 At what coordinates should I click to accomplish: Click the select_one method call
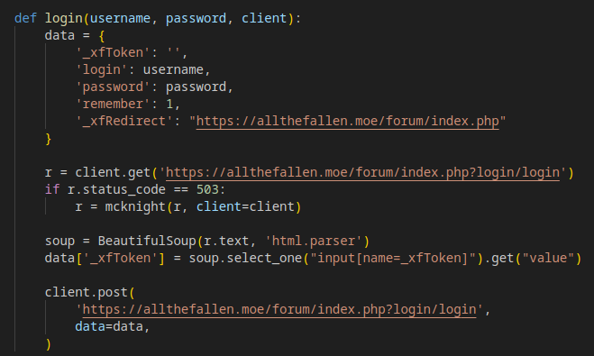pos(264,259)
